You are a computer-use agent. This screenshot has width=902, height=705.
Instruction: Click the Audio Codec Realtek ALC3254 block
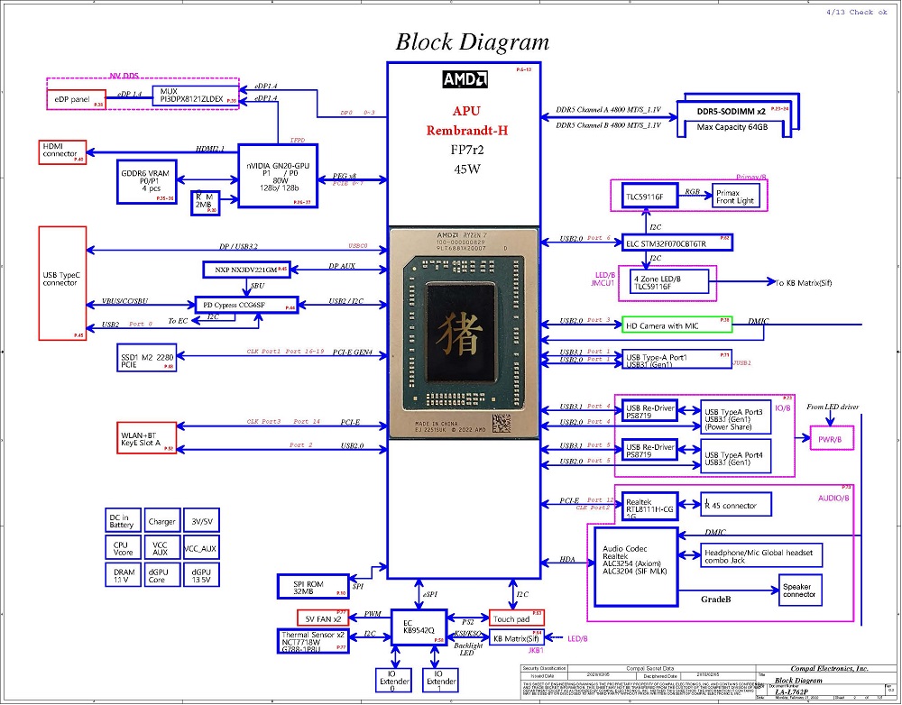[636, 567]
